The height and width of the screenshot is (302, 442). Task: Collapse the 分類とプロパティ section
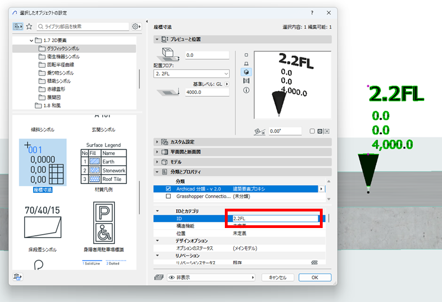[157, 172]
